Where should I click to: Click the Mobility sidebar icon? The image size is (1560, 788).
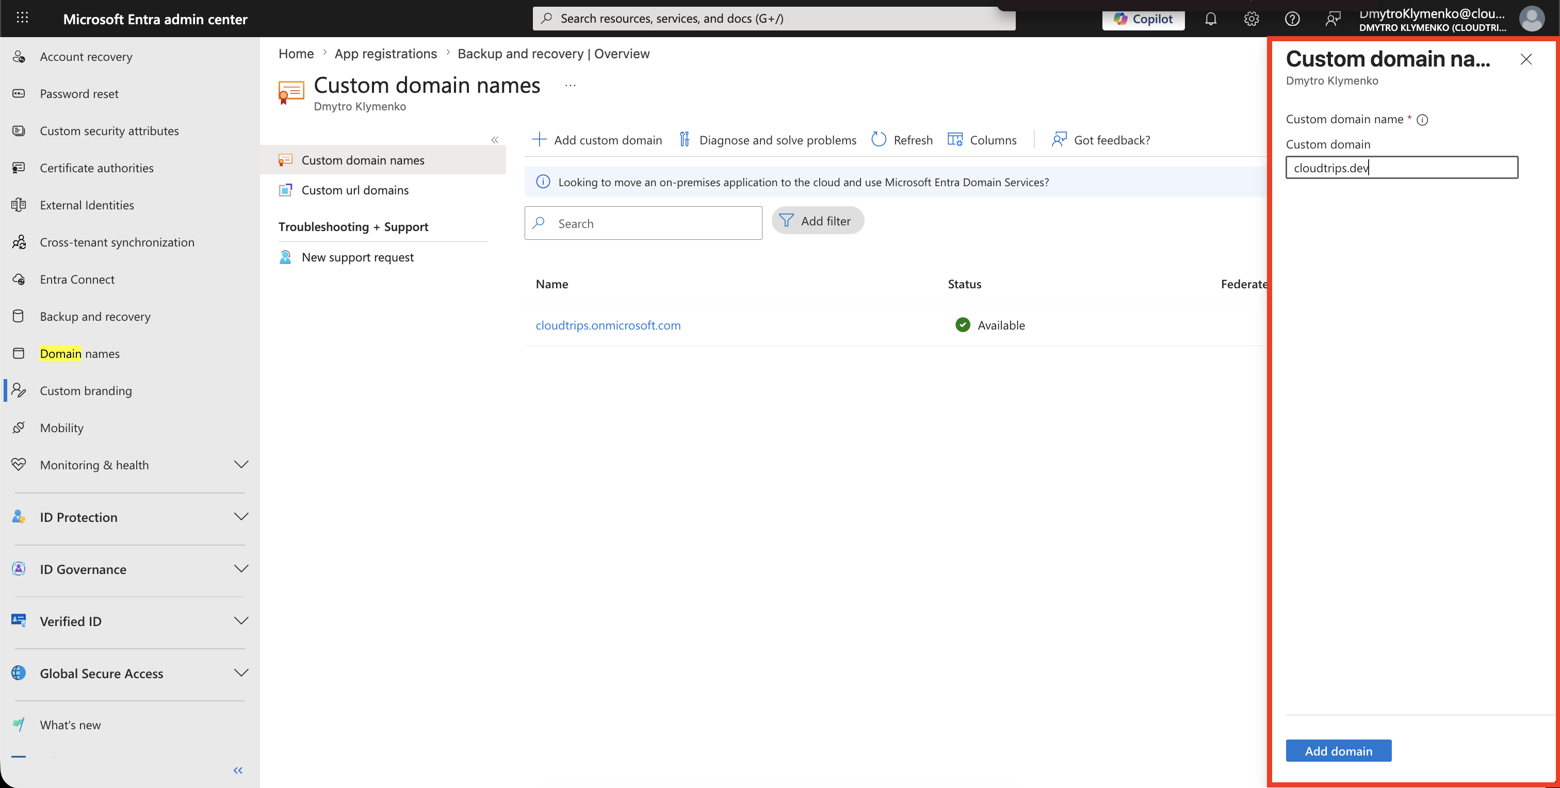(19, 428)
